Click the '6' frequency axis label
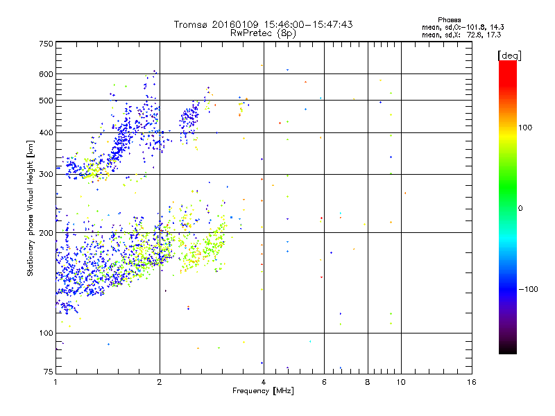The width and height of the screenshot is (555, 416). point(324,382)
